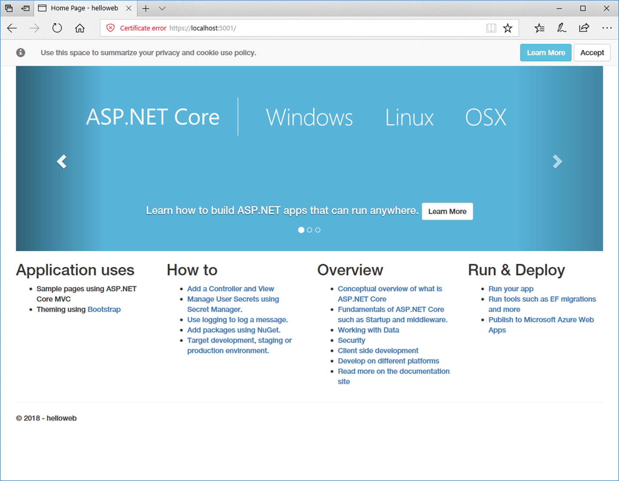Click the © 2018 - helloweb footer text
The width and height of the screenshot is (619, 481).
coord(46,418)
